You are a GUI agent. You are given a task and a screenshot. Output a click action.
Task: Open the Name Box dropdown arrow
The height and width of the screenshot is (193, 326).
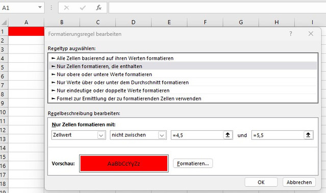click(40, 8)
